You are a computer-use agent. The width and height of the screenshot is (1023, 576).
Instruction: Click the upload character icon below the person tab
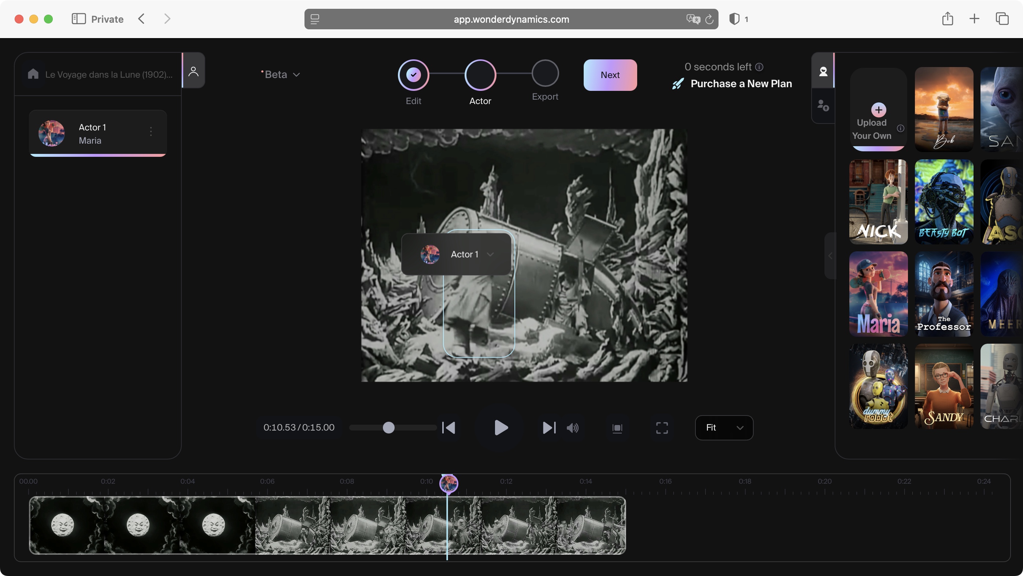point(823,105)
